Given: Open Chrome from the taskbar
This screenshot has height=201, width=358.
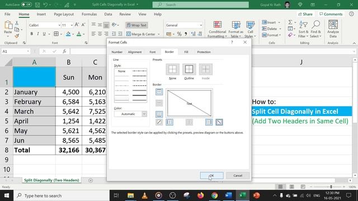Looking at the screenshot, I should [214, 195].
